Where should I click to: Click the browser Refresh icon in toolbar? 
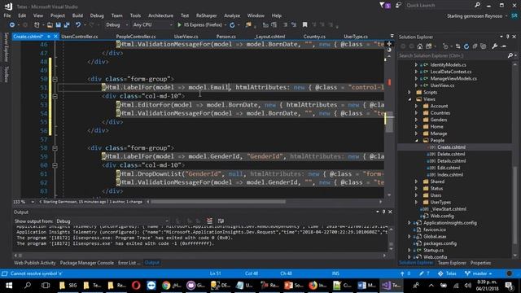point(232,25)
